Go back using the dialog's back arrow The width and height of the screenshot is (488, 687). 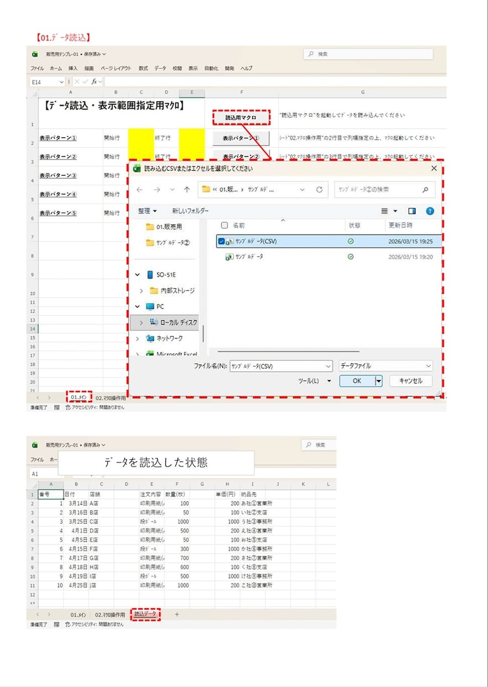pos(140,189)
